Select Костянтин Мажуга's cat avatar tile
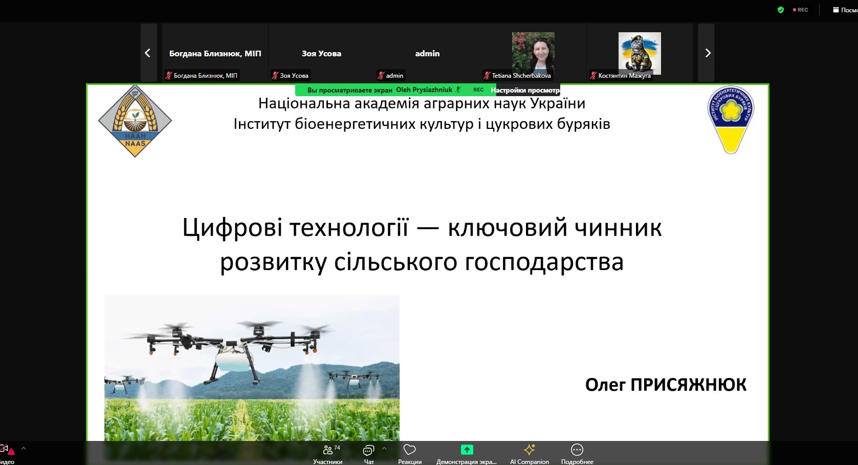Image resolution: width=858 pixels, height=465 pixels. pyautogui.click(x=640, y=53)
